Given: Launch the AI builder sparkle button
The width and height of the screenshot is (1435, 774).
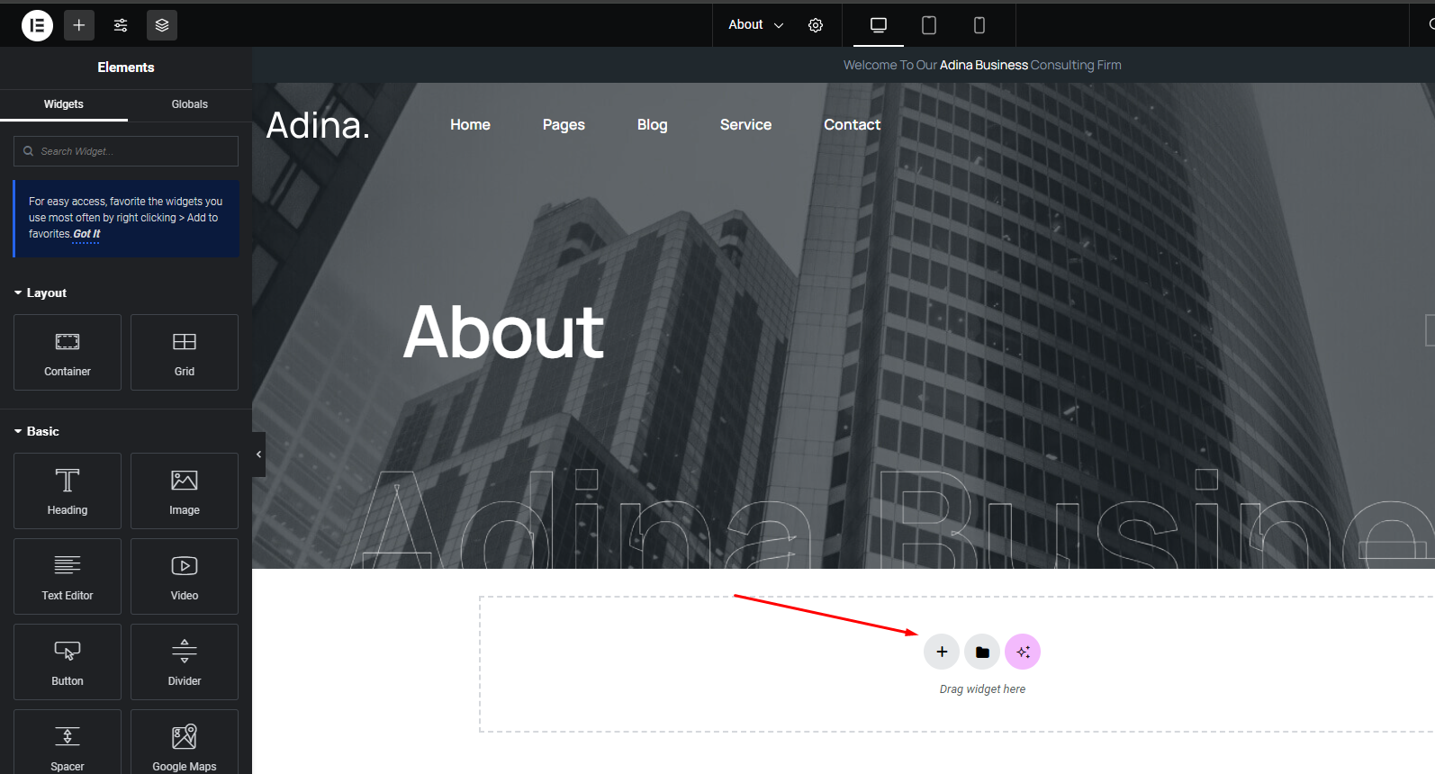Looking at the screenshot, I should pos(1023,652).
